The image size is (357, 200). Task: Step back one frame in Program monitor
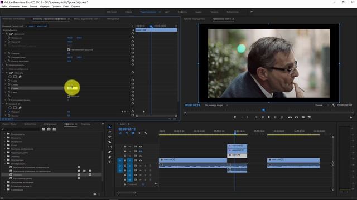pyautogui.click(x=263, y=117)
